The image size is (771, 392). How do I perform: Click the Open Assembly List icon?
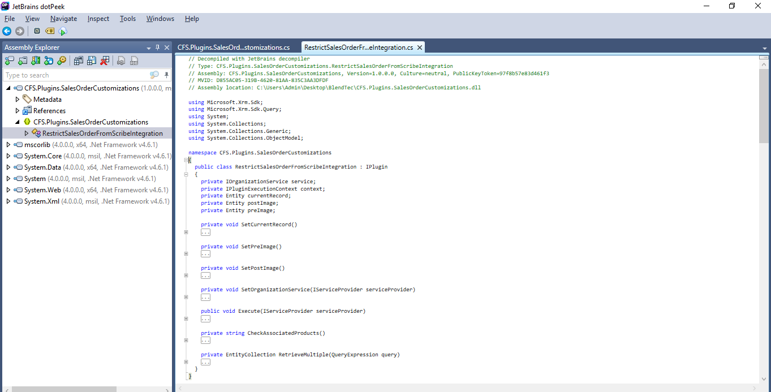coord(79,61)
